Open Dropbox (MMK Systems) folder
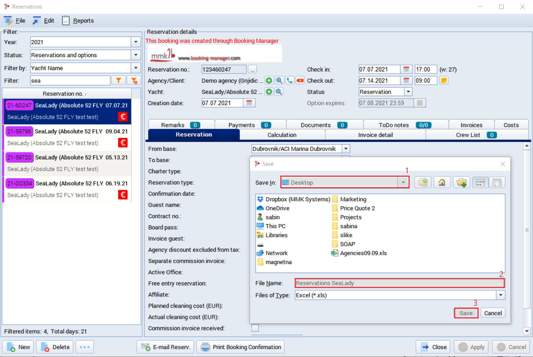533x357 pixels. pyautogui.click(x=293, y=199)
